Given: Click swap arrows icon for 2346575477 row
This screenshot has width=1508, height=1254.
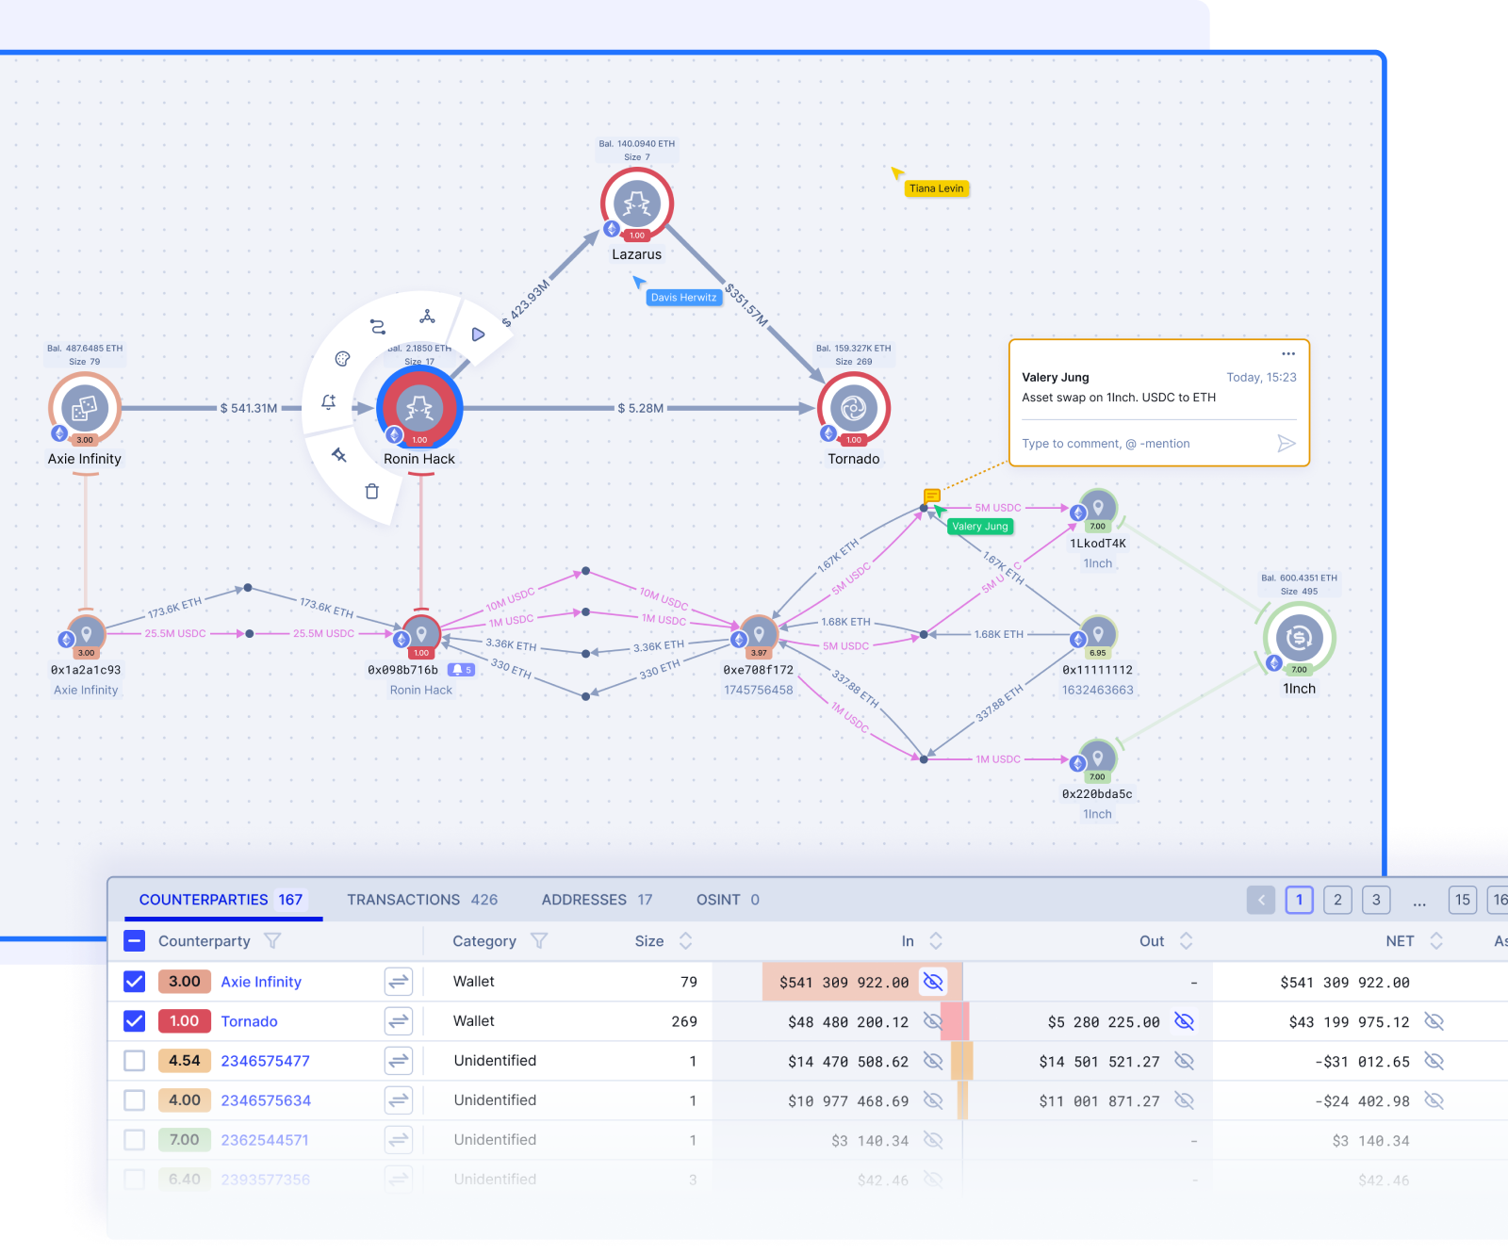Looking at the screenshot, I should click(399, 1061).
